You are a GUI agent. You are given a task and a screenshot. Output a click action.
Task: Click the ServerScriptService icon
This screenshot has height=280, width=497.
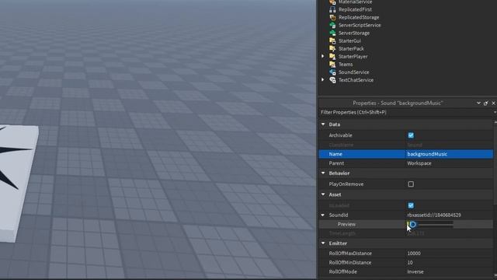click(332, 25)
